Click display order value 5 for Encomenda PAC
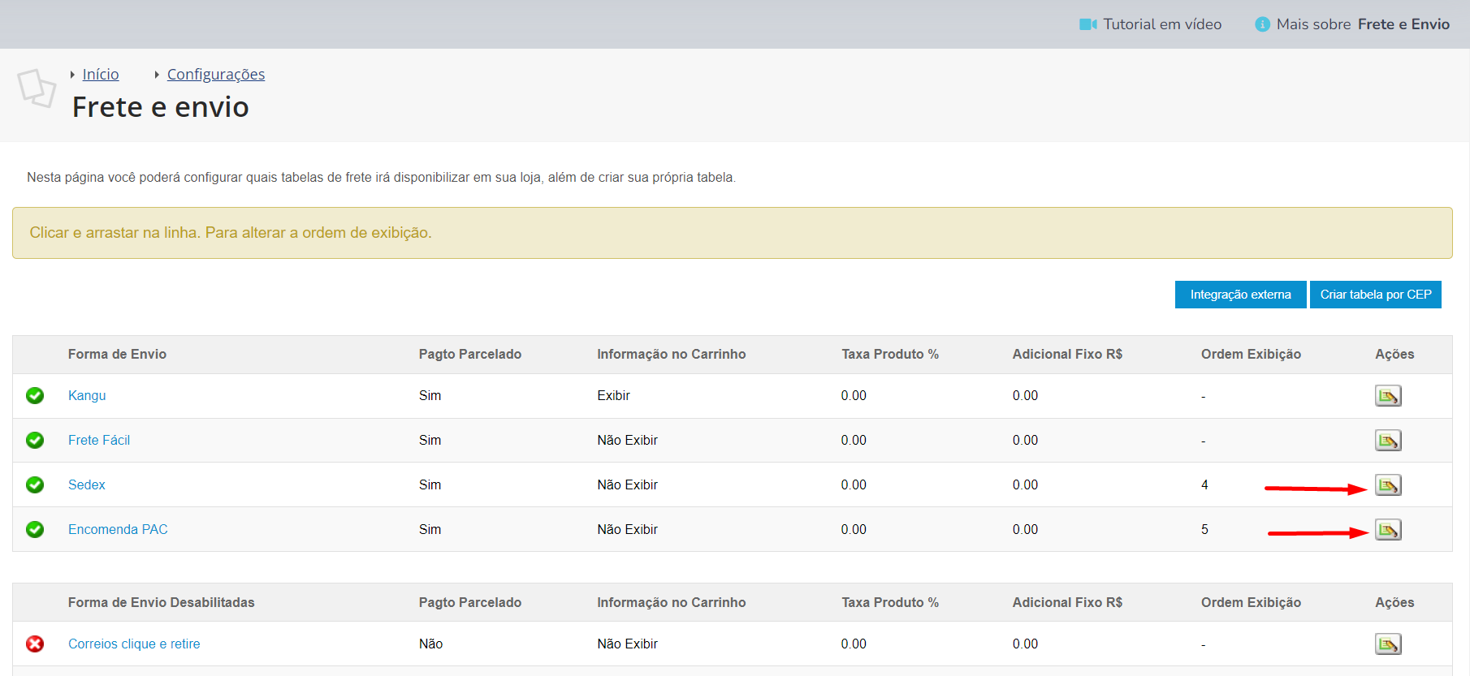1470x676 pixels. 1204,529
